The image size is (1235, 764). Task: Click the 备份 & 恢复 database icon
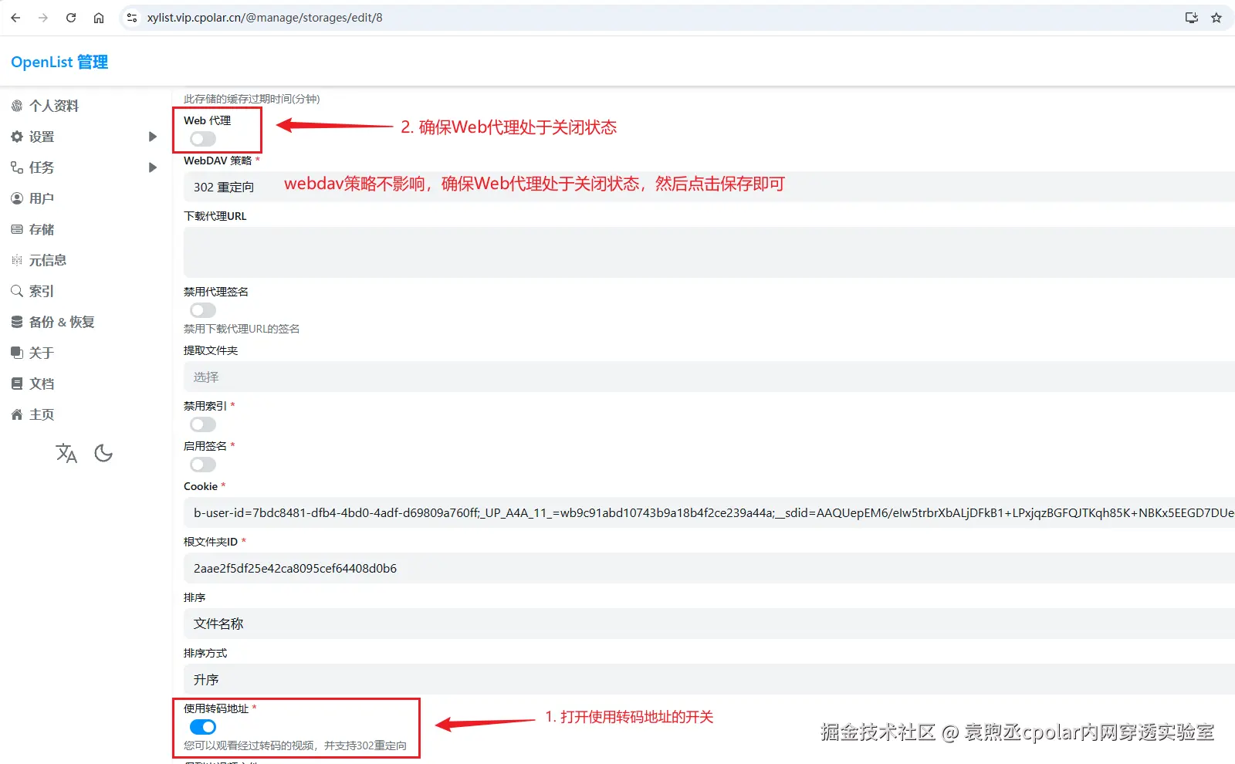17,322
